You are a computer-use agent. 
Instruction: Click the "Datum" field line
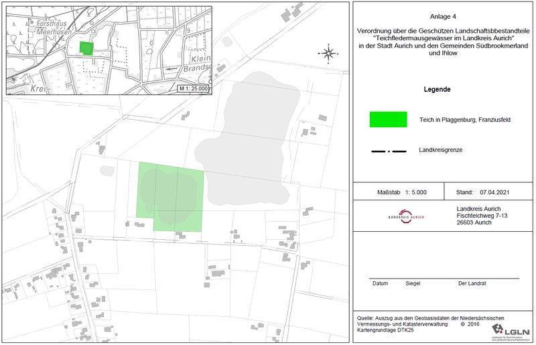380,283
